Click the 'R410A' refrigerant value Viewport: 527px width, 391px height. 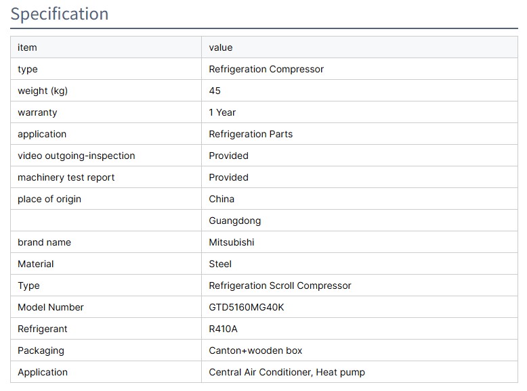point(224,329)
